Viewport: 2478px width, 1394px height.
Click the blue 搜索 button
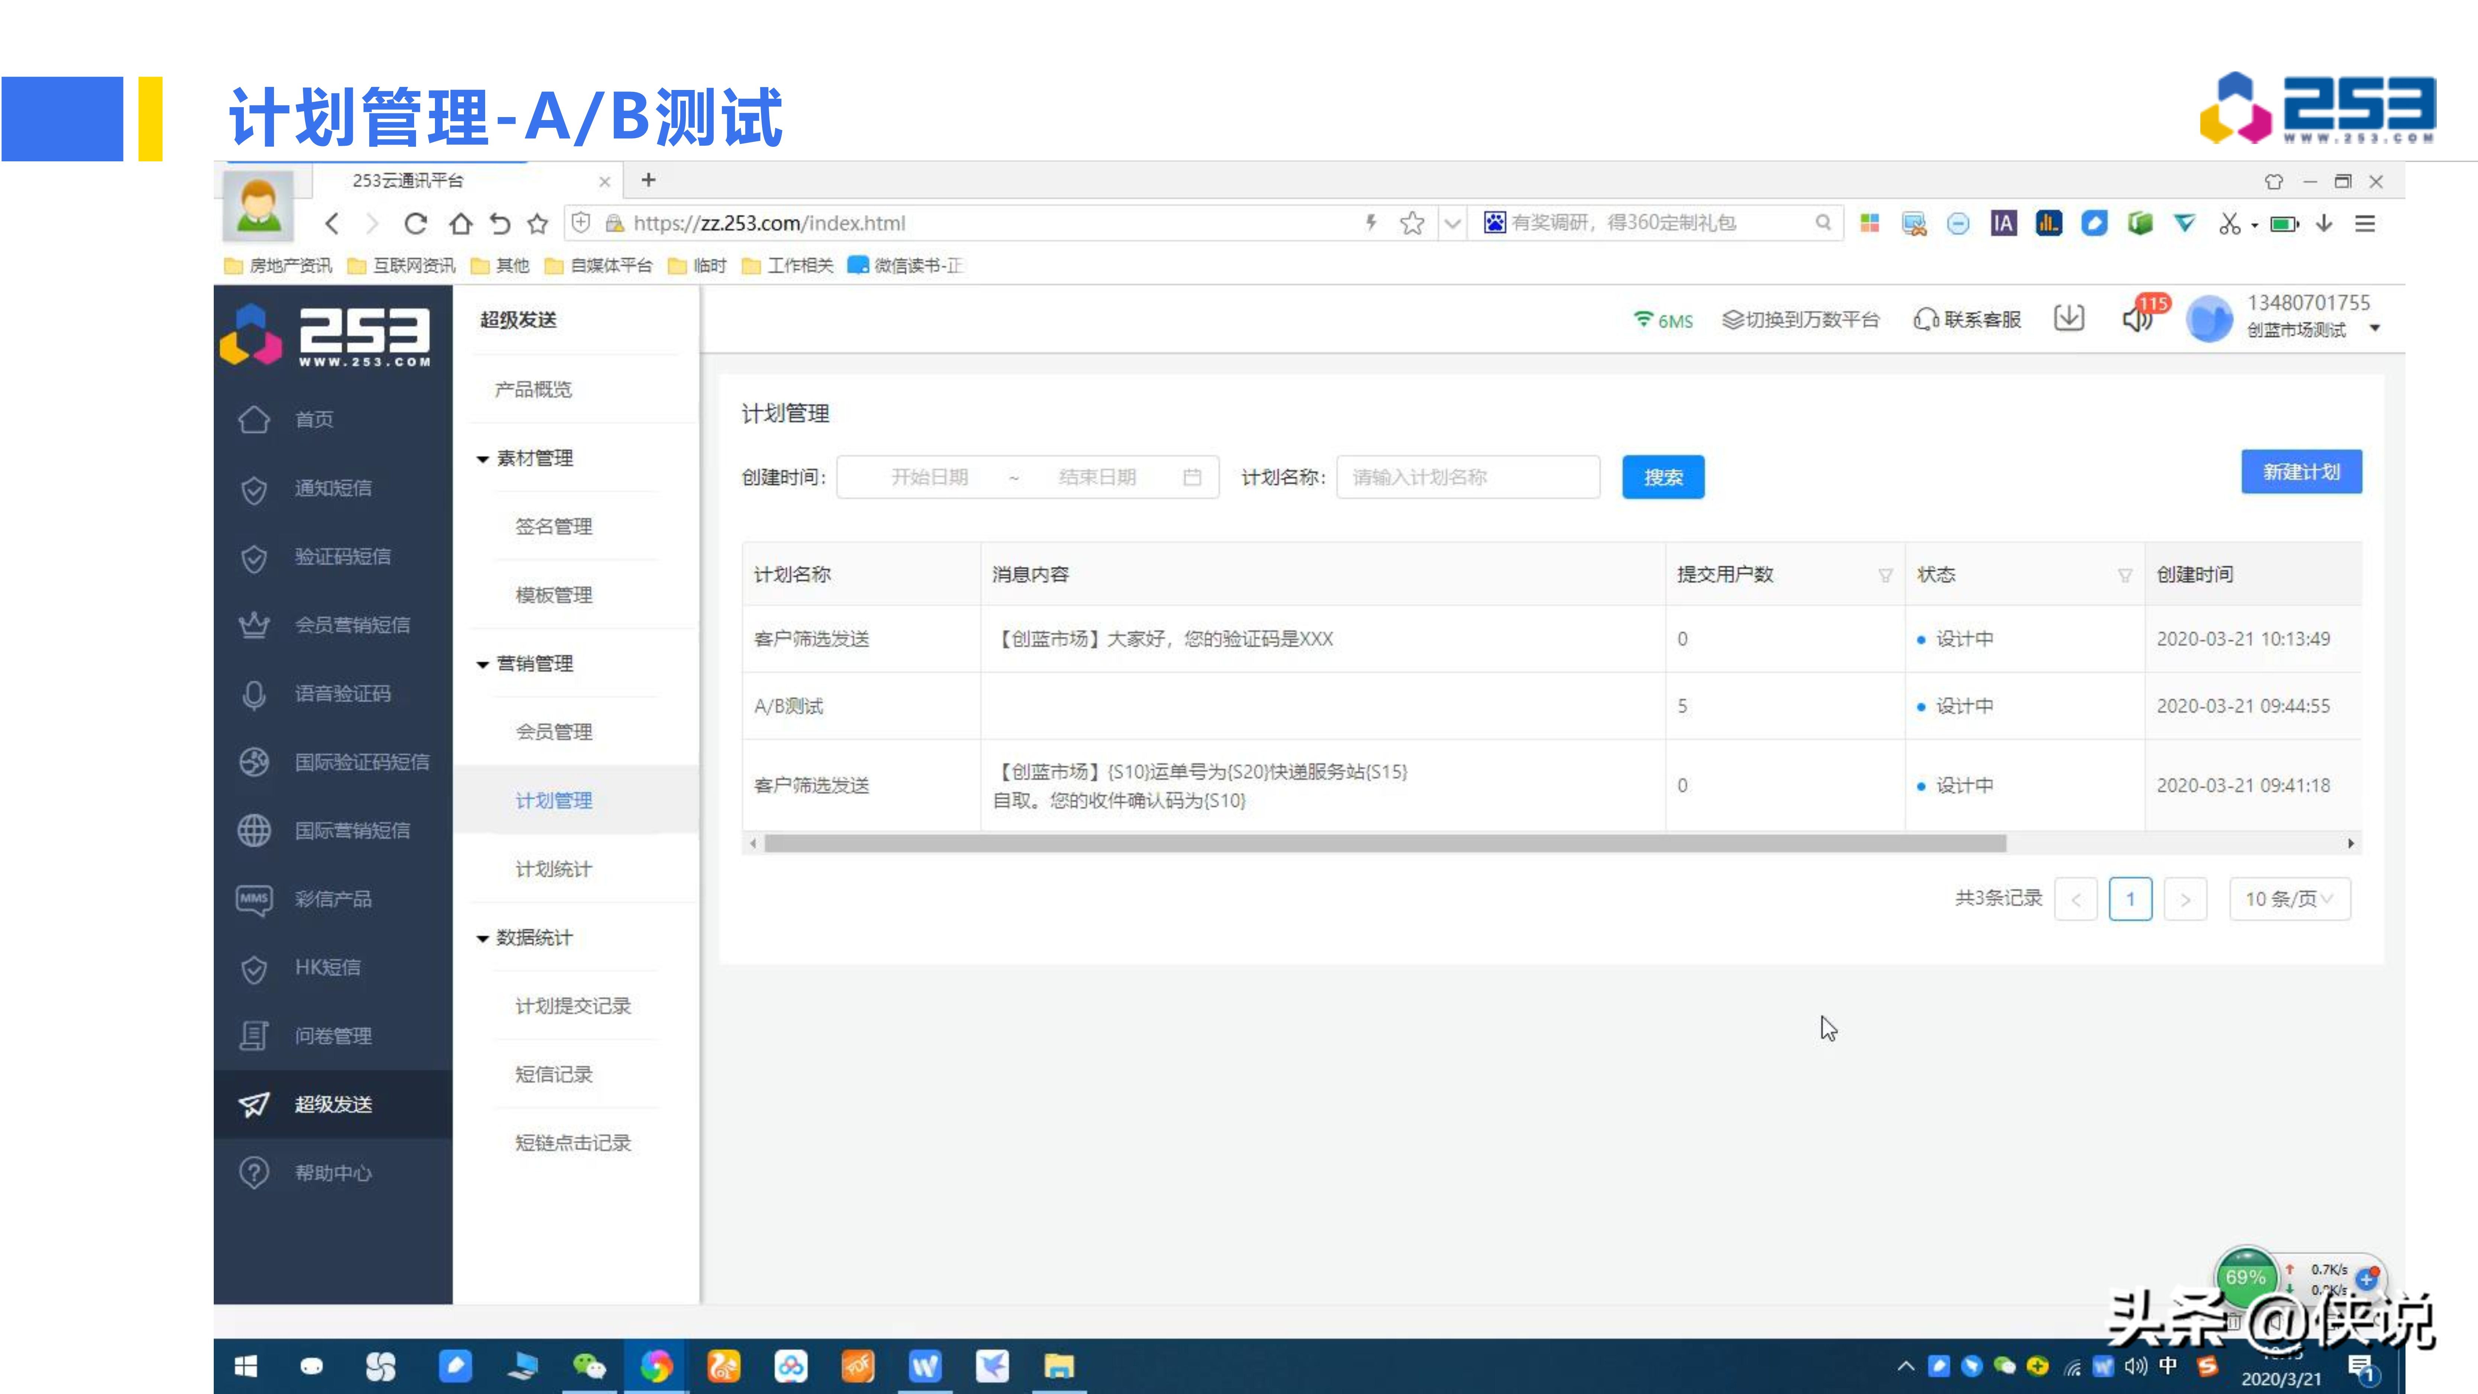[x=1662, y=477]
